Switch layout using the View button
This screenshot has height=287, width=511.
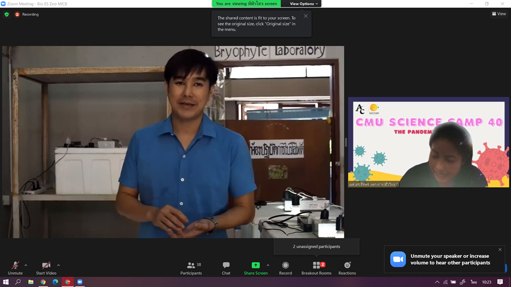pos(499,14)
